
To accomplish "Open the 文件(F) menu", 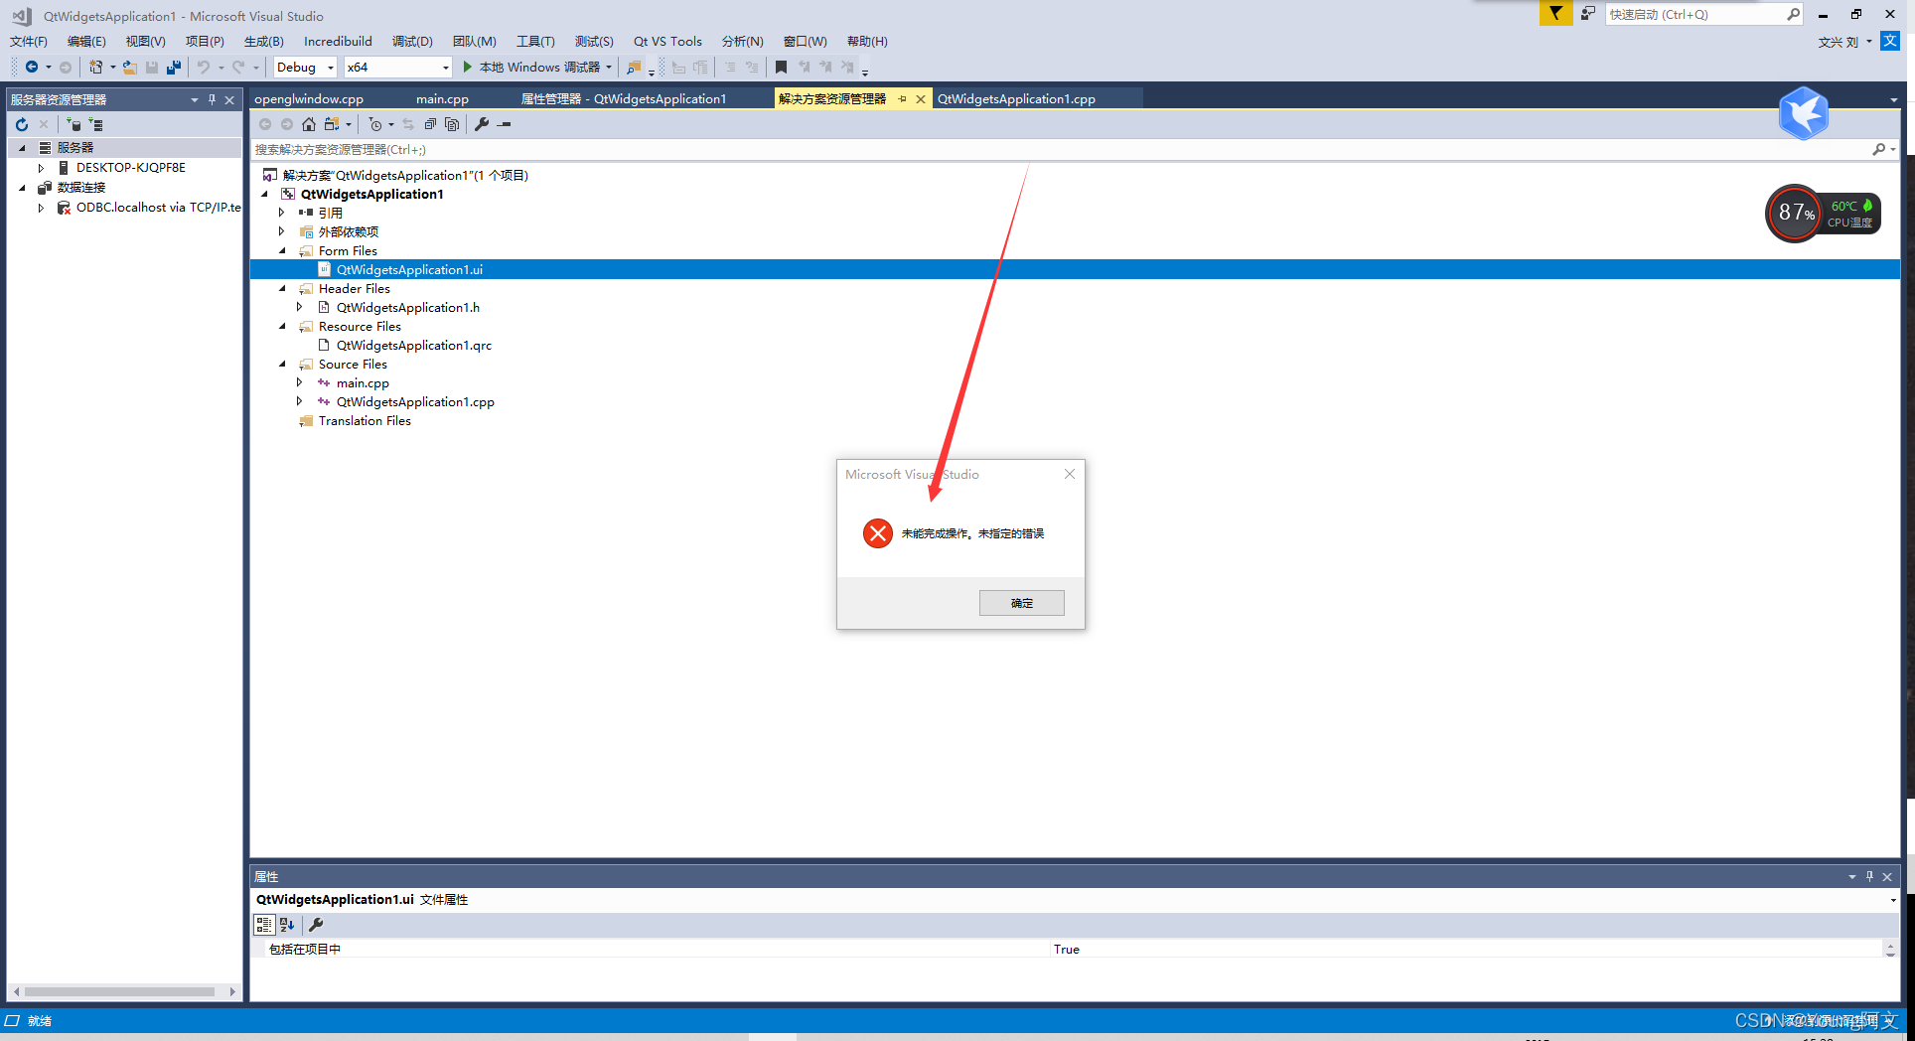I will click(x=29, y=41).
